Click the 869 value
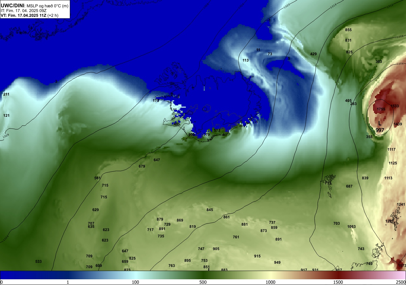 [x=180, y=220]
